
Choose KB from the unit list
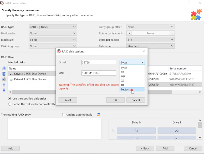click(x=132, y=72)
